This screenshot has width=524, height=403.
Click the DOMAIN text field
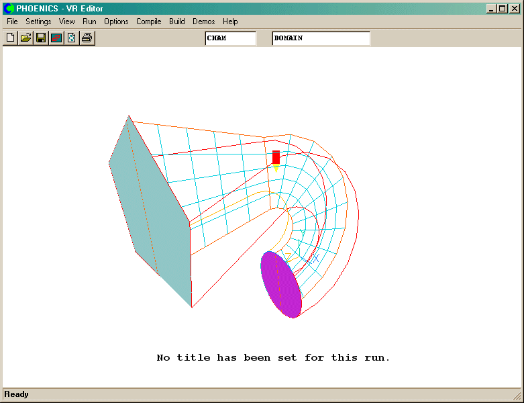[x=321, y=38]
